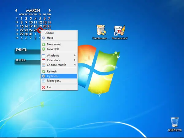Select March 17 on the calendar
The image size is (184, 138).
31,26
